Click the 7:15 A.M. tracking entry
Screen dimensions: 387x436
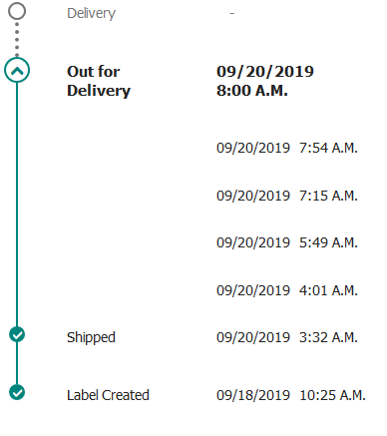coord(287,196)
